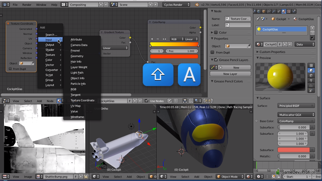Open the Object Mode dropdown
The width and height of the screenshot is (322, 181).
[230, 177]
